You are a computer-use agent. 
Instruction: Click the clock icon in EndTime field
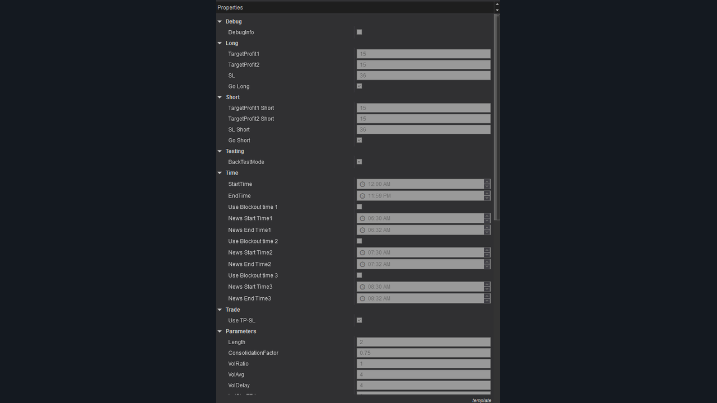tap(362, 196)
